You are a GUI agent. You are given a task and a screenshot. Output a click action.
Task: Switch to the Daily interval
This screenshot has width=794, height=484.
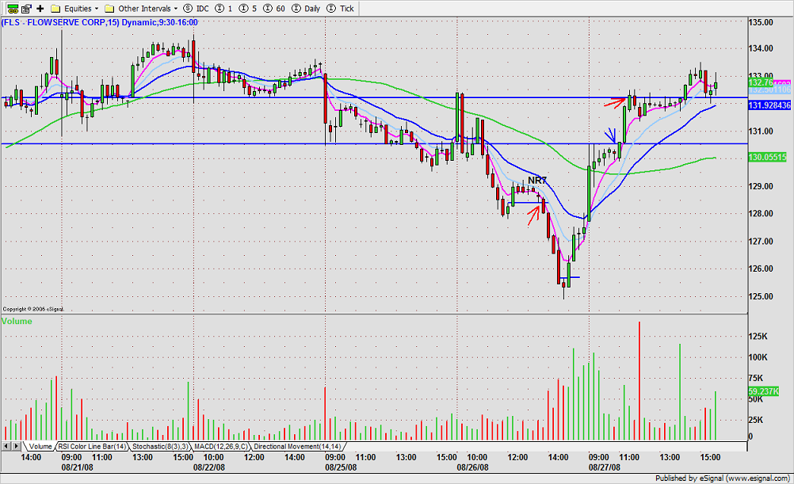click(x=307, y=9)
